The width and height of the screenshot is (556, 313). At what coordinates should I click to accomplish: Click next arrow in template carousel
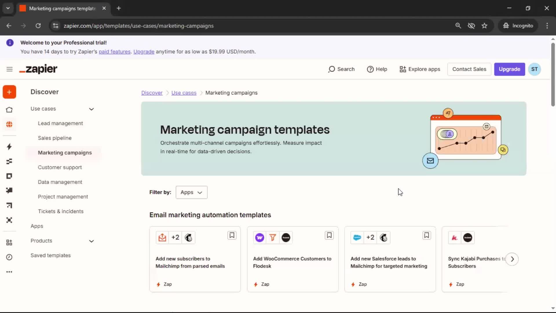(x=512, y=259)
